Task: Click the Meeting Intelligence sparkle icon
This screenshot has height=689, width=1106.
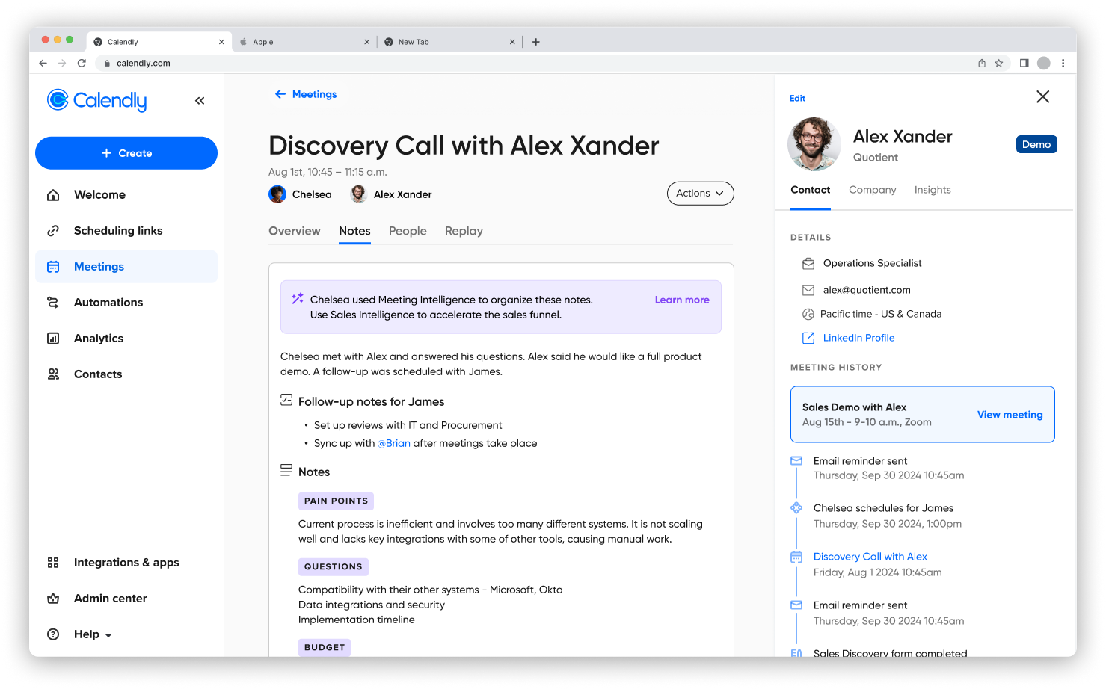Action: (x=298, y=298)
